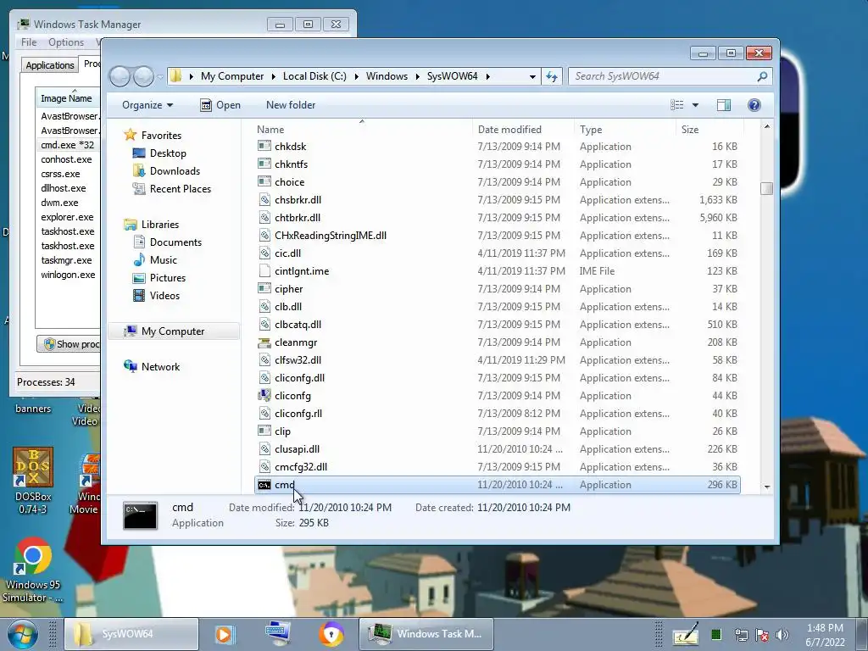Image resolution: width=868 pixels, height=651 pixels.
Task: Click the SysWOW64 taskbar button
Action: pyautogui.click(x=131, y=634)
